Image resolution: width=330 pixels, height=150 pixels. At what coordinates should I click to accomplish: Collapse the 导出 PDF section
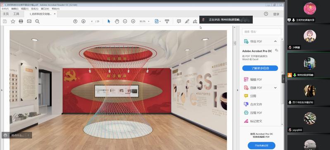point(275,41)
